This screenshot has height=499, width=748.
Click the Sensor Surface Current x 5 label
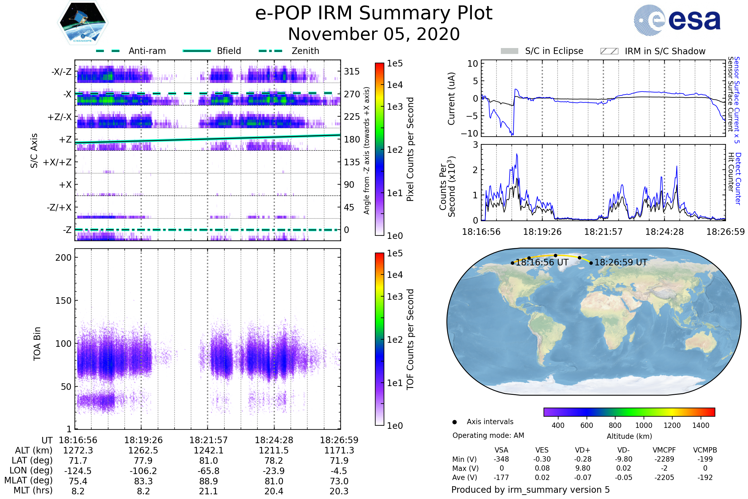(x=737, y=100)
